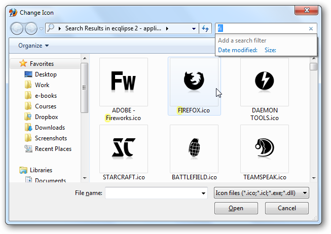Close the Change Icon dialog
Image resolution: width=331 pixels, height=234 pixels.
306,10
